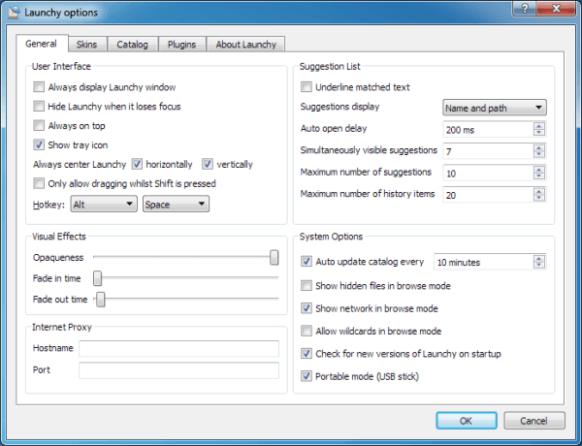
Task: Open the Catalog tab
Action: (x=132, y=45)
